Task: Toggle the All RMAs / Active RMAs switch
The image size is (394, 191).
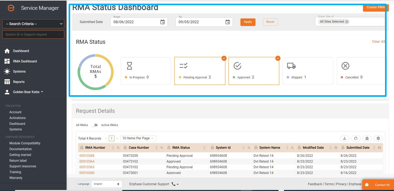Action: pos(94,125)
